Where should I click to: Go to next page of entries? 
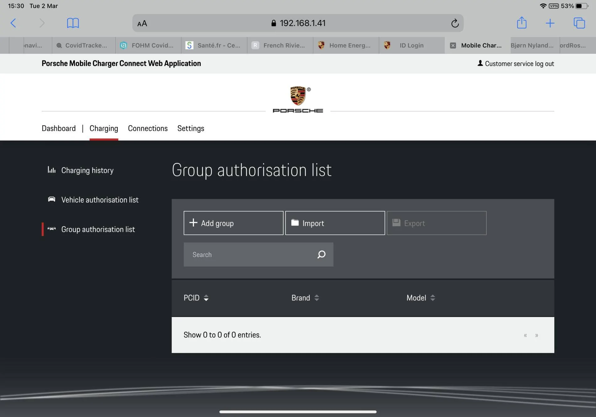pos(537,335)
